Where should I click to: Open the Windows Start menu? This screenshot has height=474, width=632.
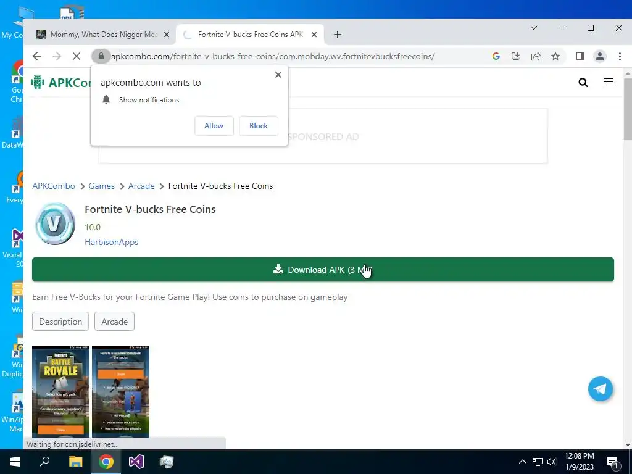pos(15,462)
